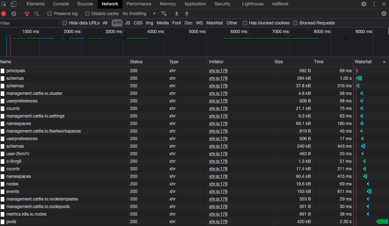Activate the inspect element picker icon
The width and height of the screenshot is (389, 226).
point(4,4)
